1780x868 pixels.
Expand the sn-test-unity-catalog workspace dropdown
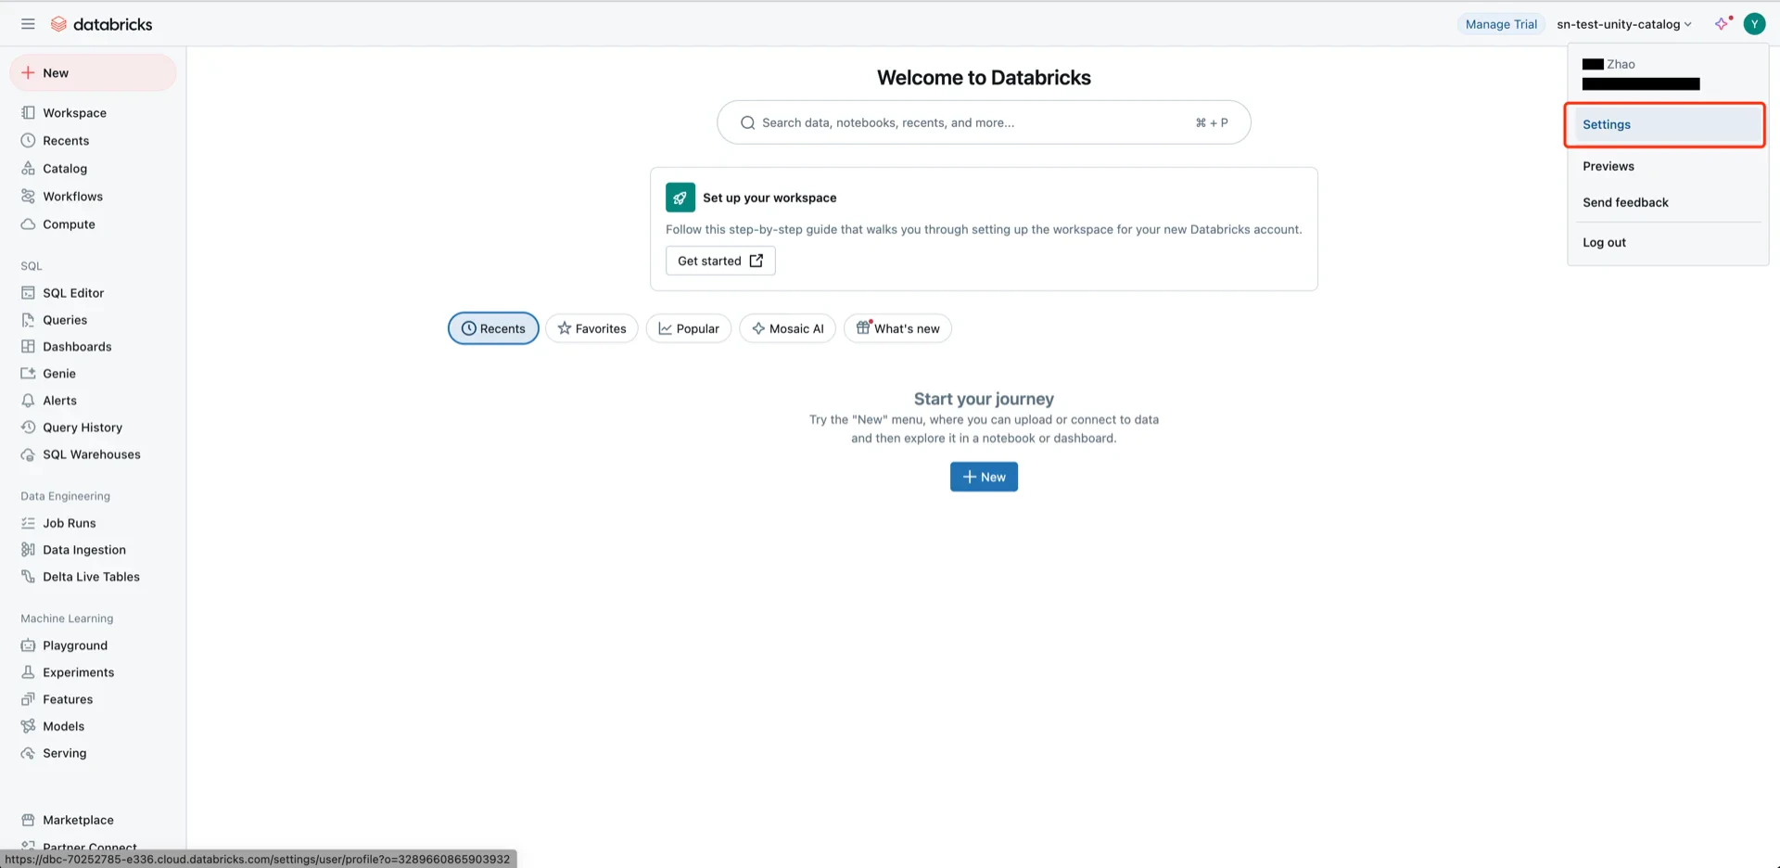coord(1624,24)
